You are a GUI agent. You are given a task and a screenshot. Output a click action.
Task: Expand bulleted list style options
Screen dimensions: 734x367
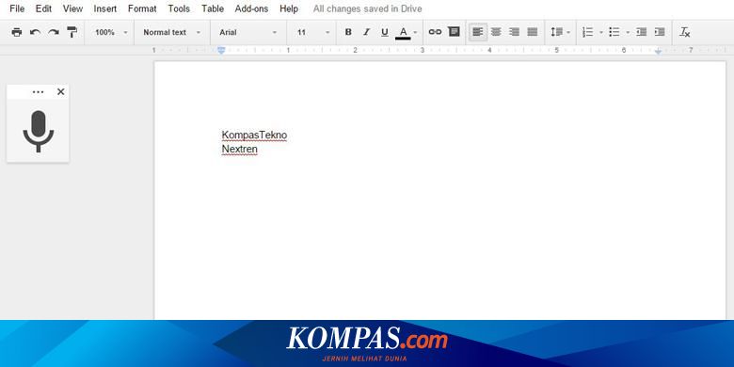tap(628, 33)
